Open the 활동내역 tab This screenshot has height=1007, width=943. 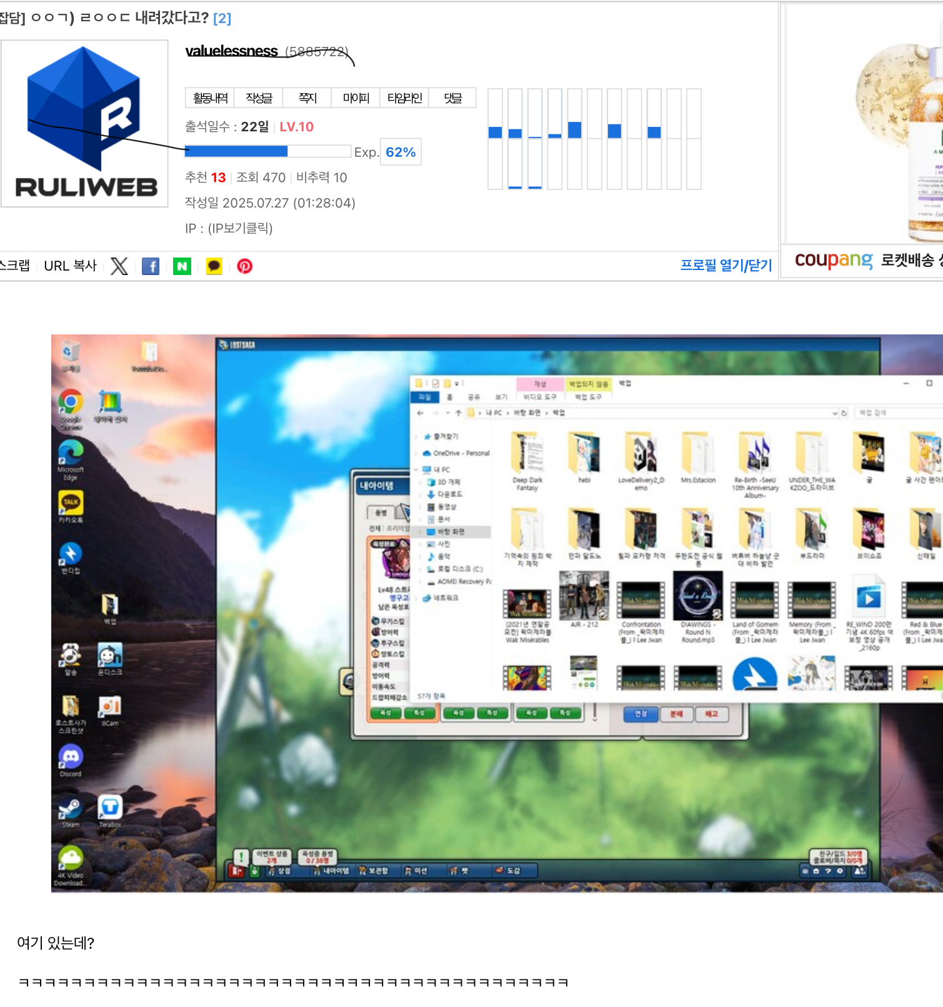click(x=210, y=98)
